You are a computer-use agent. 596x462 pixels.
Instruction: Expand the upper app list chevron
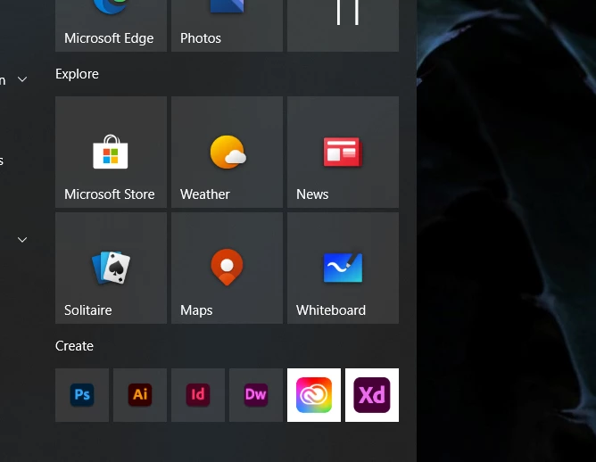[22, 79]
